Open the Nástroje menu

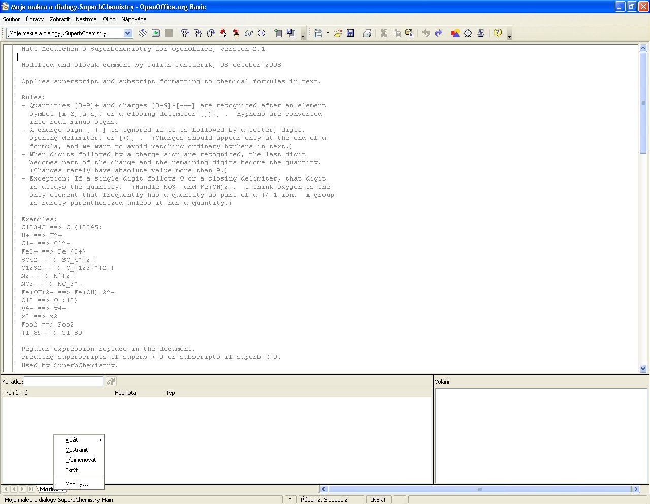click(86, 19)
